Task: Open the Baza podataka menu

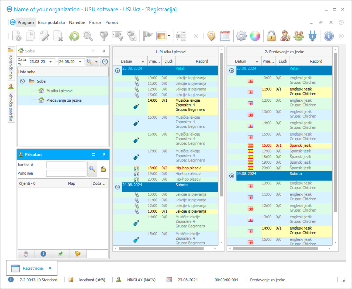Action: coord(51,23)
